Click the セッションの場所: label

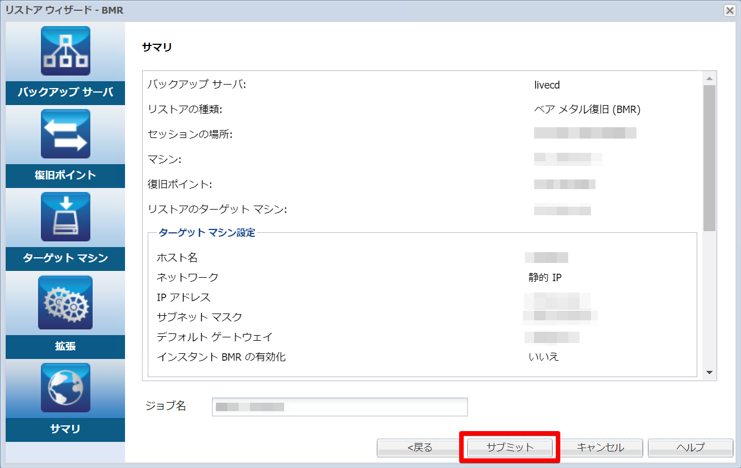click(x=190, y=135)
